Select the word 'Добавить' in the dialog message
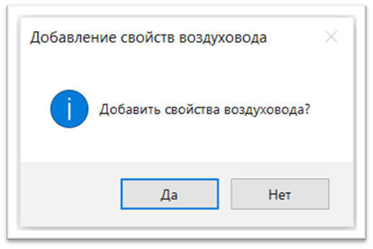 130,110
